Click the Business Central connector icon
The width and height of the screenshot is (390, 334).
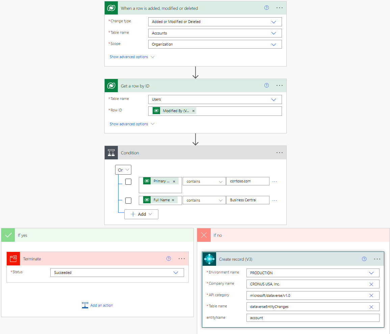click(x=209, y=259)
